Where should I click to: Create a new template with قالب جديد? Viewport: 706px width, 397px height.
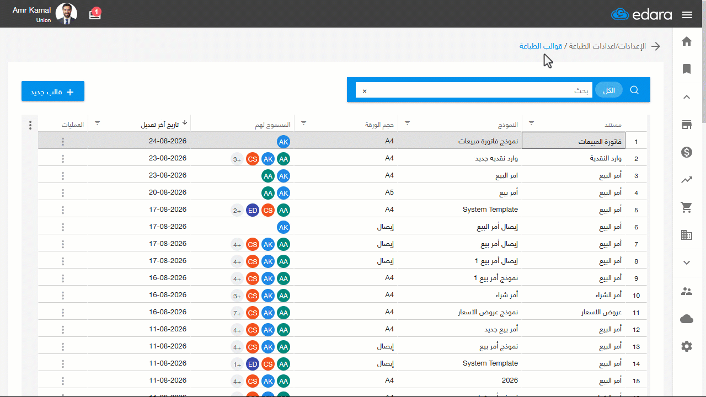tap(53, 92)
